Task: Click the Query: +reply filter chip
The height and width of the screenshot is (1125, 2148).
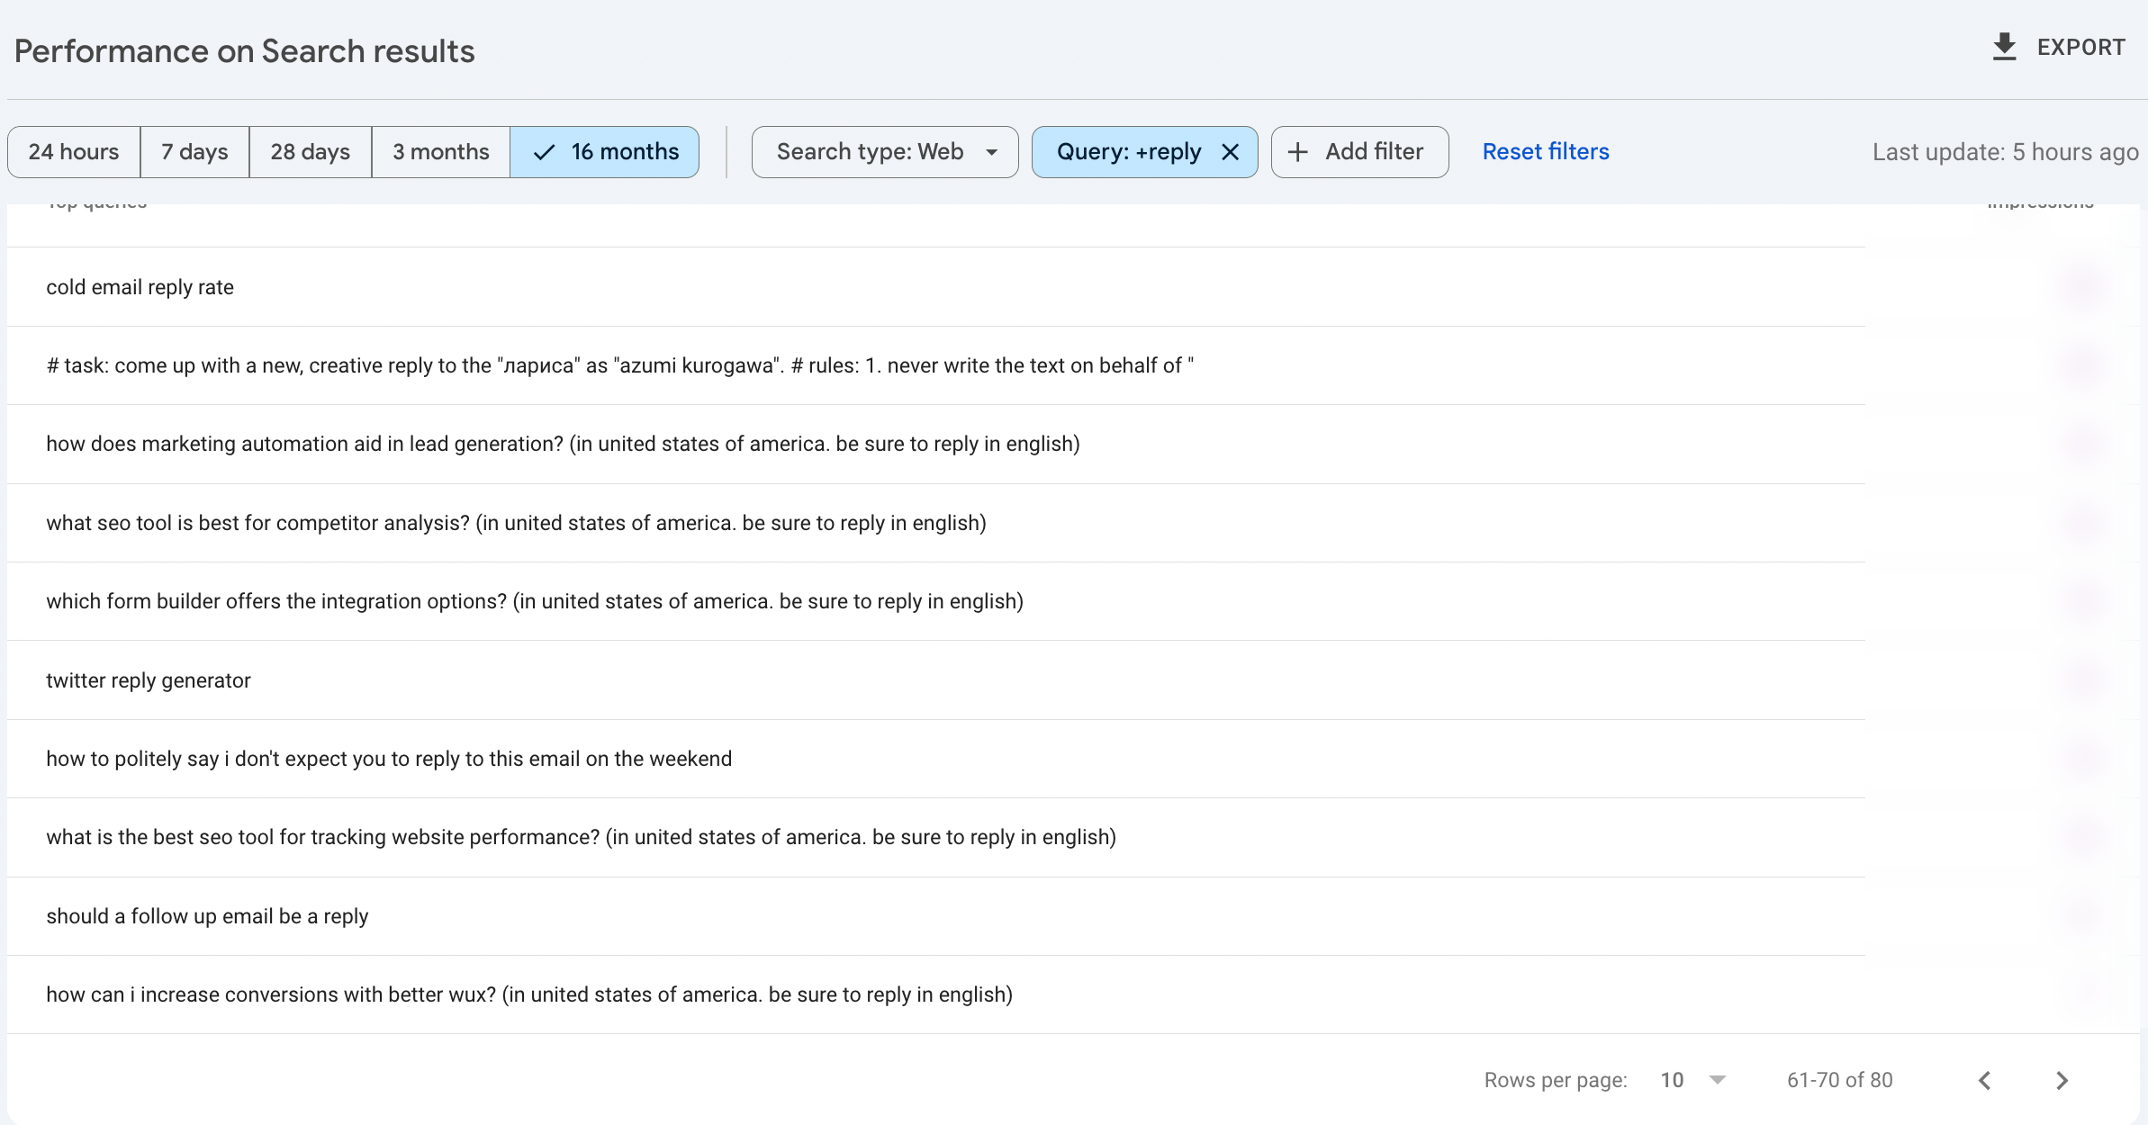Action: click(1128, 152)
